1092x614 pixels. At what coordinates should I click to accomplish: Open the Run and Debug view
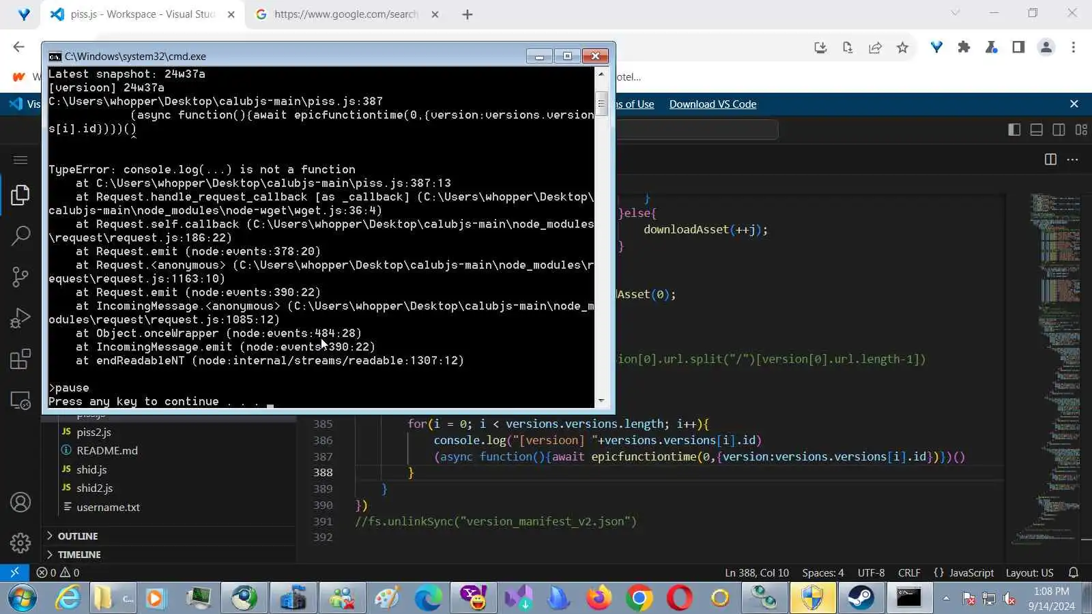(x=20, y=318)
